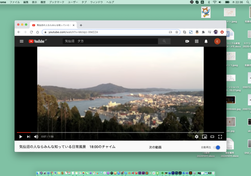Open the YouTube hamburger guide menu
The image size is (251, 176).
pos(21,41)
